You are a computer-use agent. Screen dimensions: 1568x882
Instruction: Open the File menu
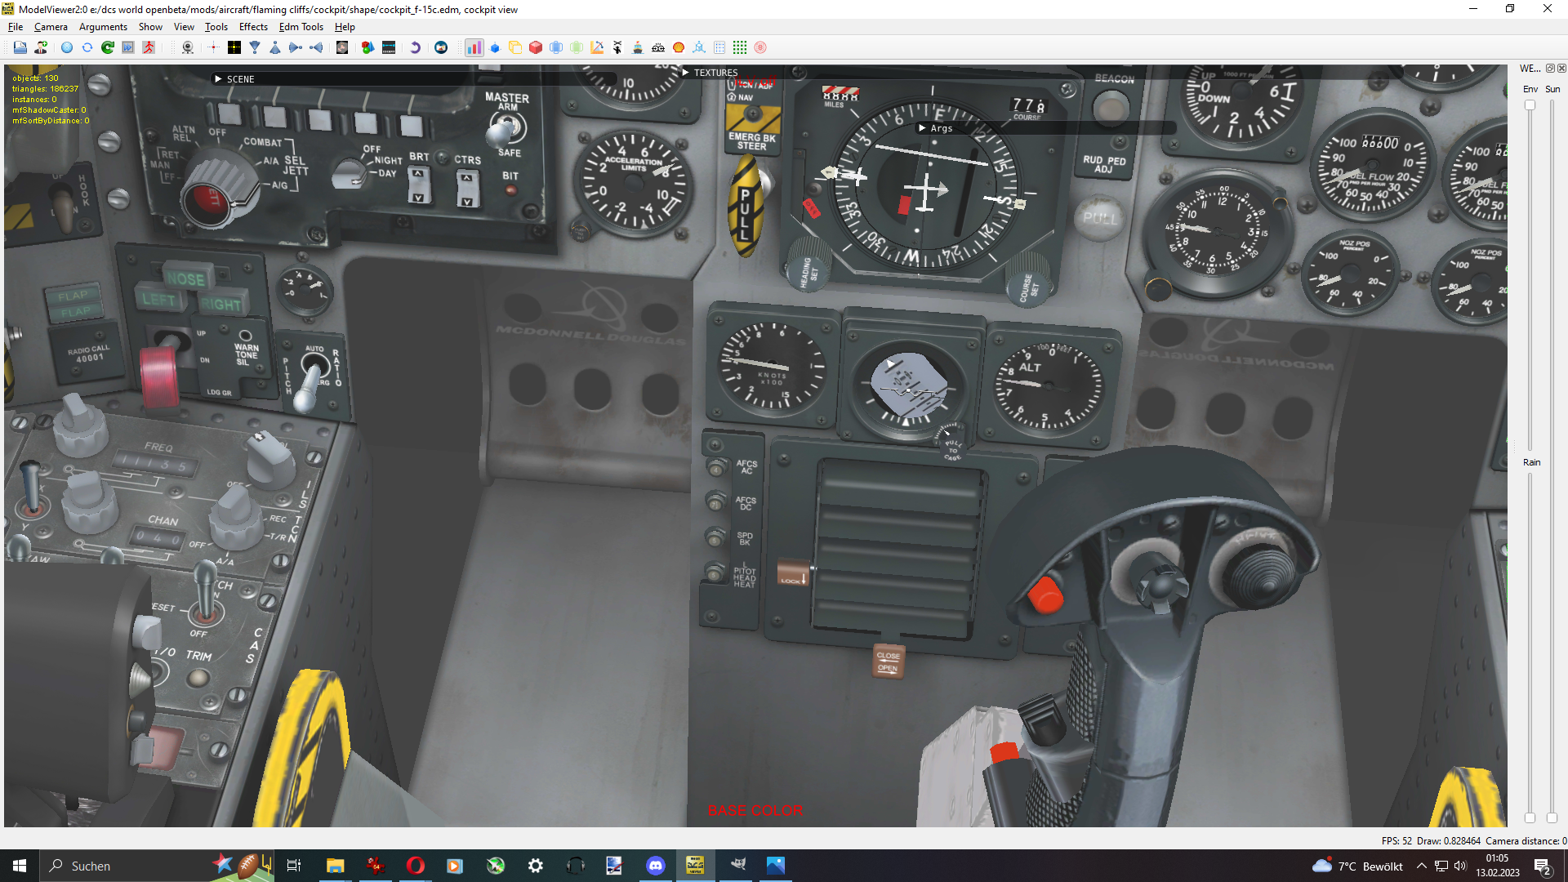click(x=16, y=27)
